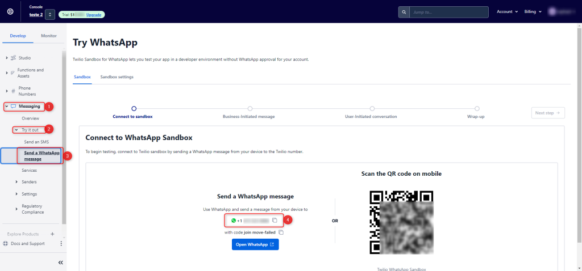Click the search magnifier icon
The width and height of the screenshot is (582, 271).
click(404, 12)
